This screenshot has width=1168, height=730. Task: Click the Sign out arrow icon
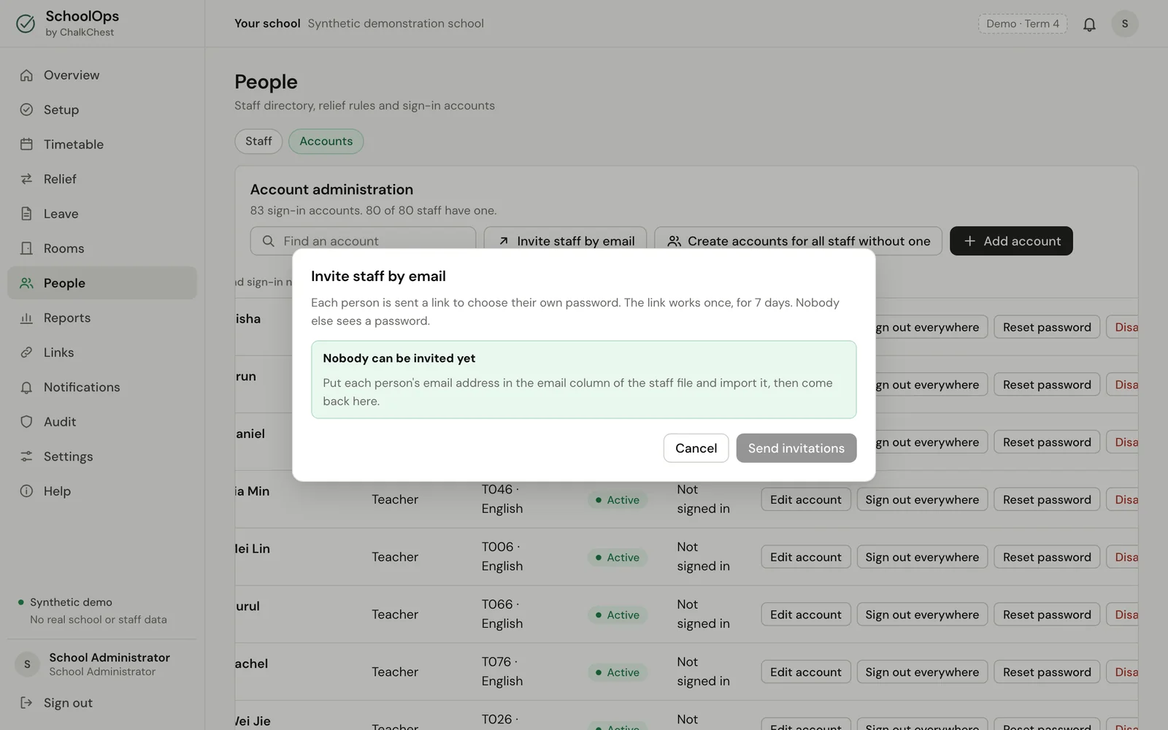pyautogui.click(x=26, y=703)
